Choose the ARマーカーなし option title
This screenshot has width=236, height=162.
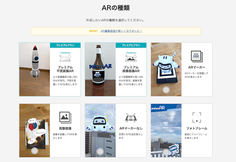pyautogui.click(x=131, y=128)
